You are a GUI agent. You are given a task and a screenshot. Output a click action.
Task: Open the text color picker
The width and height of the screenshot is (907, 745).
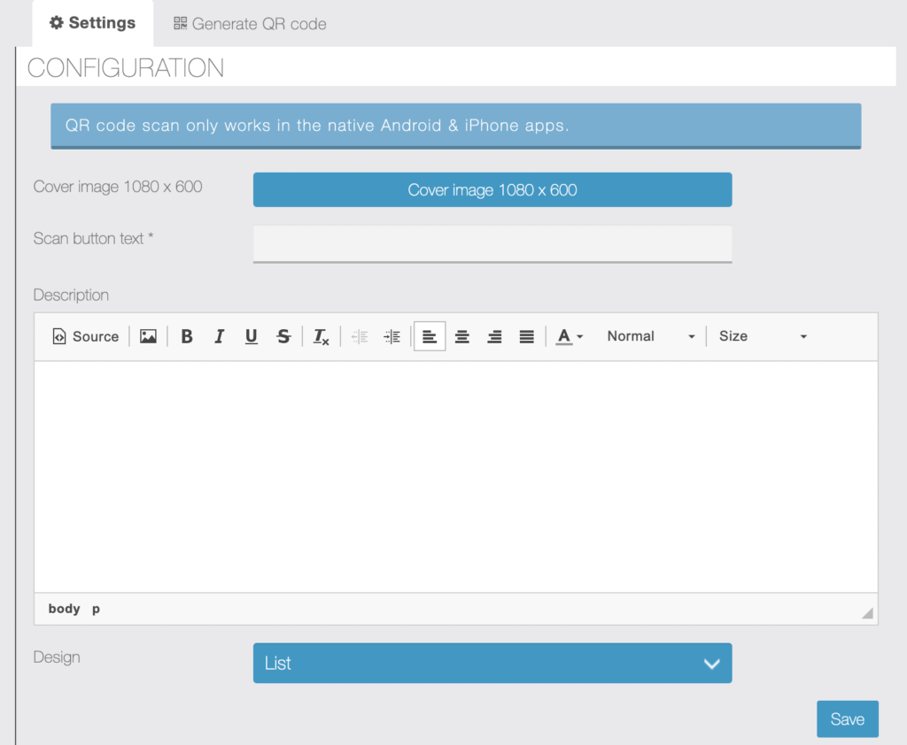(570, 336)
